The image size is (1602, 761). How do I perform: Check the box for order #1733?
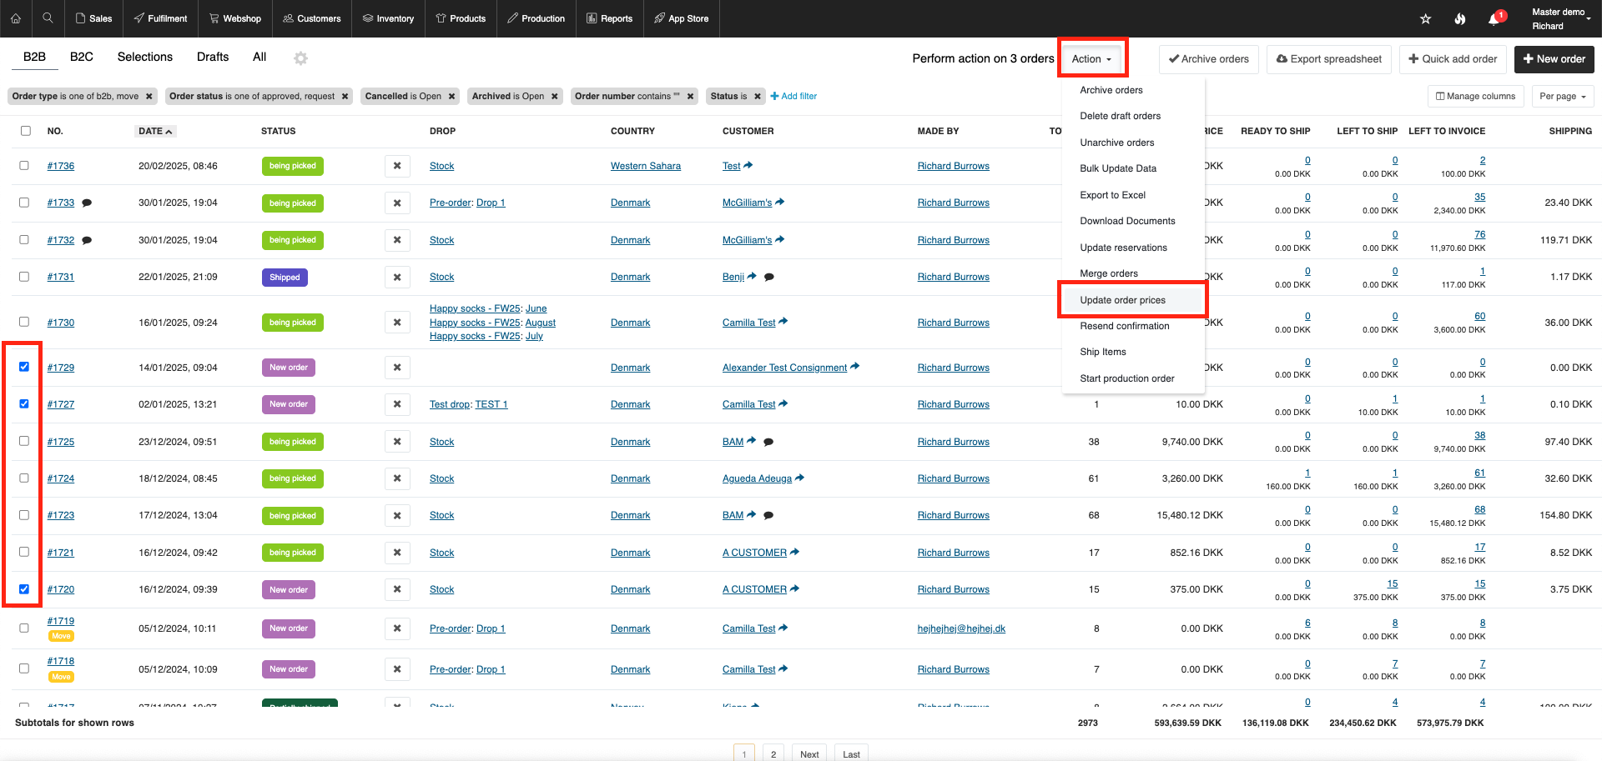tap(24, 203)
